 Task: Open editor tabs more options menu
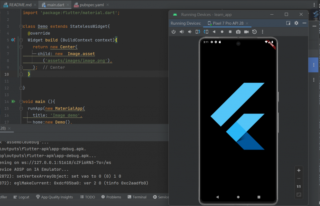tap(314, 5)
